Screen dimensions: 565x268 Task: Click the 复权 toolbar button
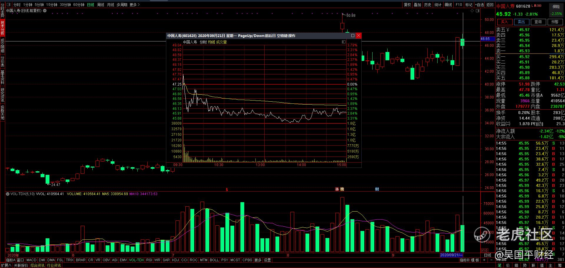click(x=407, y=5)
